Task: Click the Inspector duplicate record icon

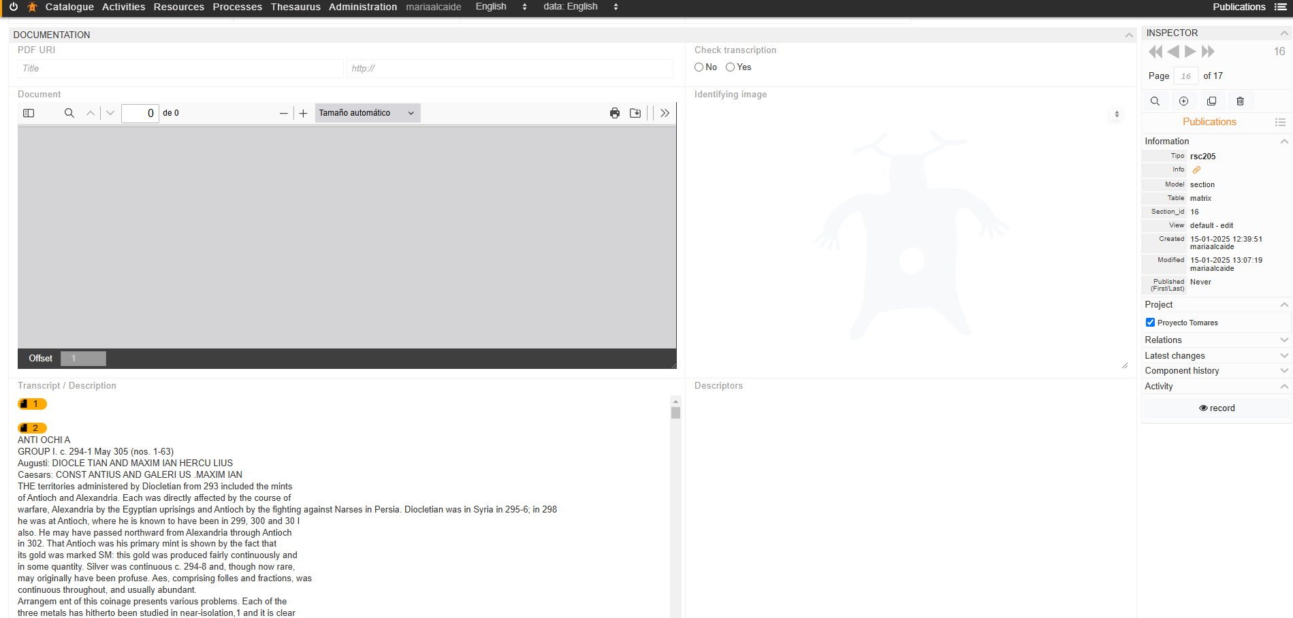Action: point(1212,101)
